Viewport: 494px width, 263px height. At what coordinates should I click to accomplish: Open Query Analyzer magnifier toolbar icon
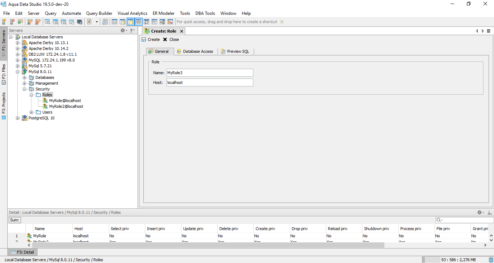point(47,22)
